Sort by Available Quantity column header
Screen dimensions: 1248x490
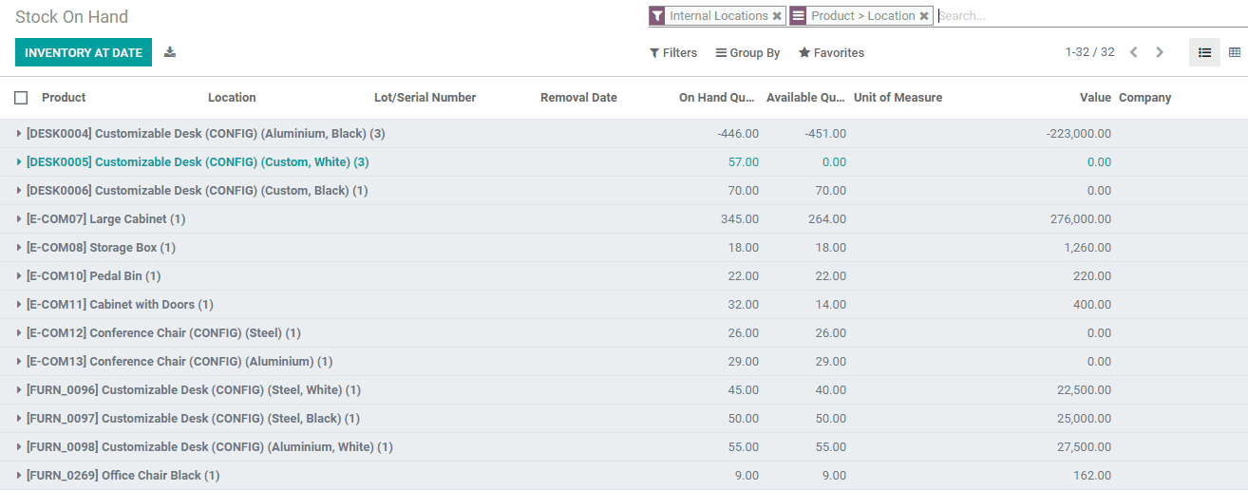(805, 98)
